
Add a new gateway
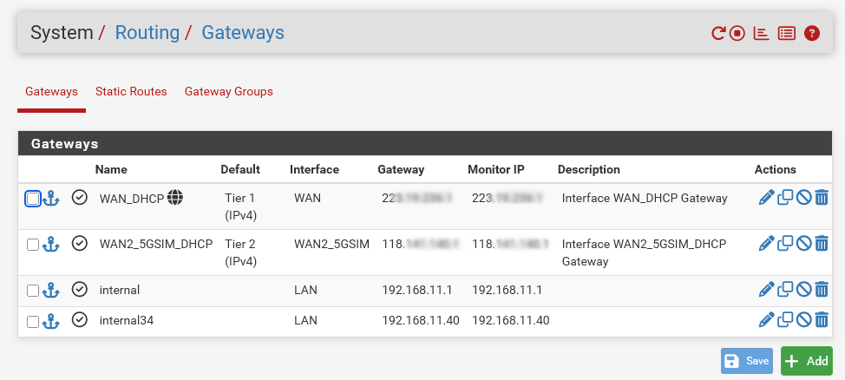click(x=806, y=361)
